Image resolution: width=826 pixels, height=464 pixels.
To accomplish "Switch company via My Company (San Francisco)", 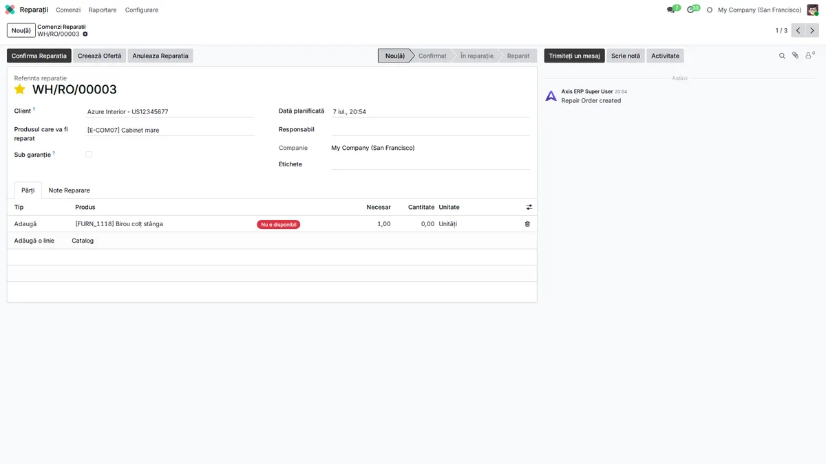I will tap(759, 10).
